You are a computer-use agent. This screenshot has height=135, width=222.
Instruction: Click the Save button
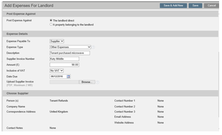(195, 5)
